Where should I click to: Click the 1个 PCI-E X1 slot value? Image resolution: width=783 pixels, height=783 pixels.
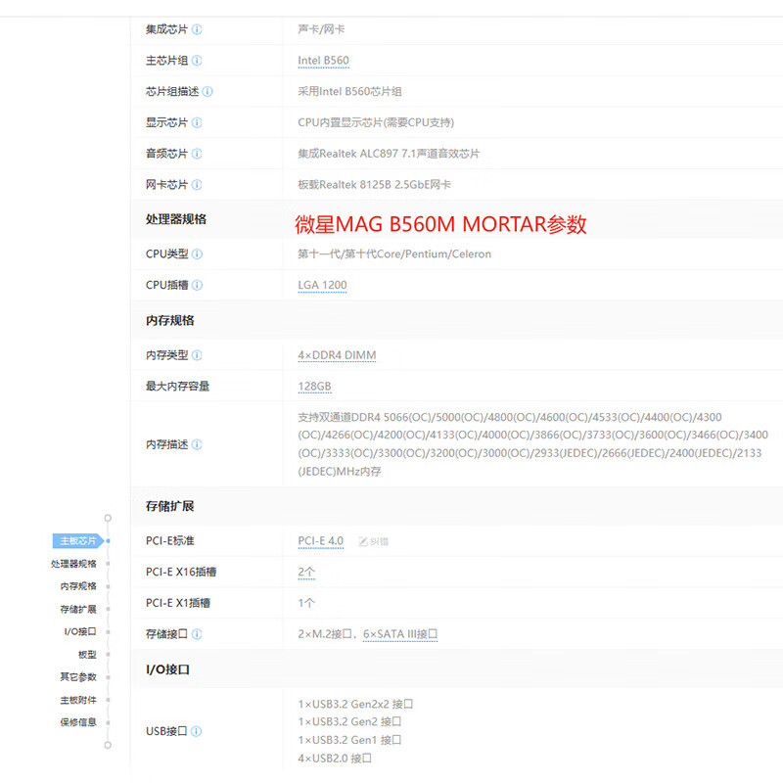tap(306, 603)
